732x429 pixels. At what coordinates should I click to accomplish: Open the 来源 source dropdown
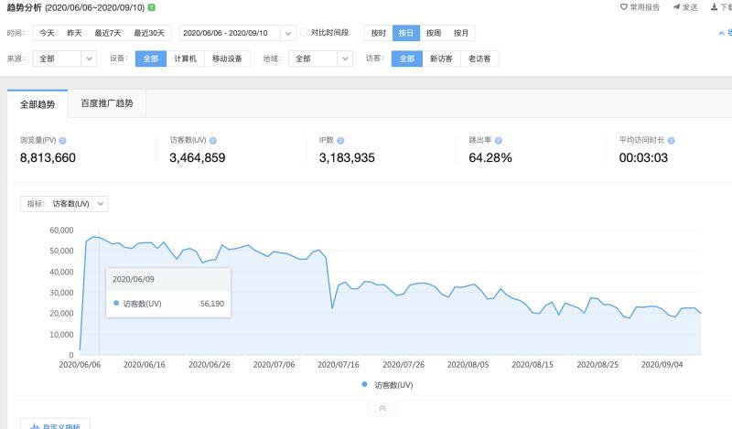click(64, 59)
